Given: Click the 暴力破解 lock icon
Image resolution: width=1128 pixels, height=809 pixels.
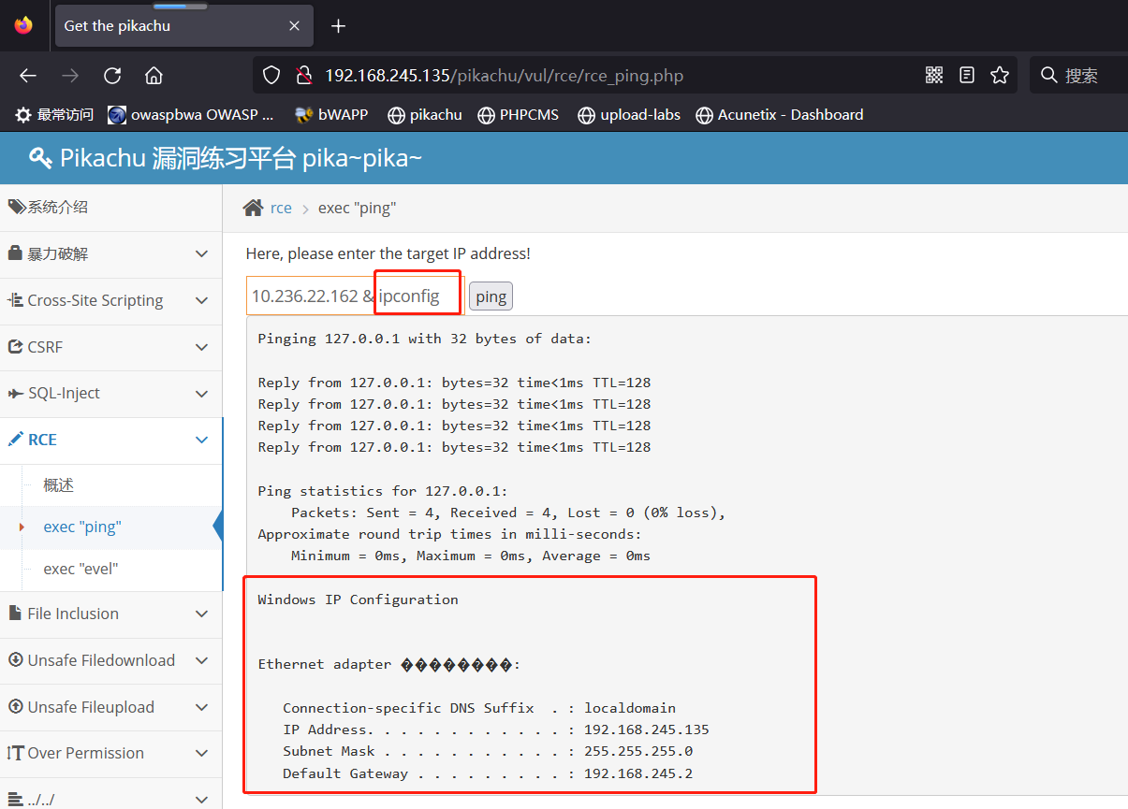Looking at the screenshot, I should 15,253.
